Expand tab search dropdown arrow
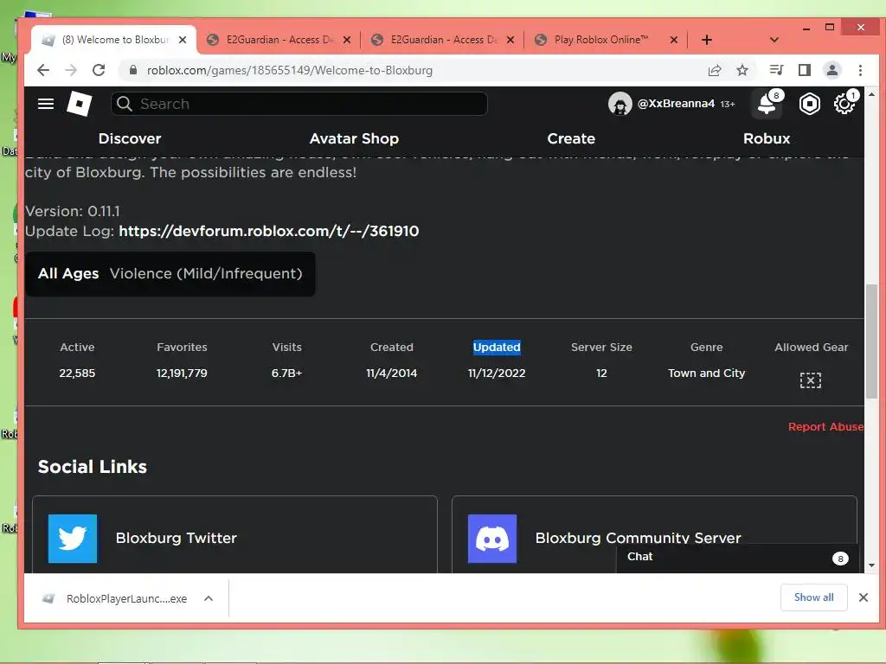The image size is (886, 664). click(774, 40)
